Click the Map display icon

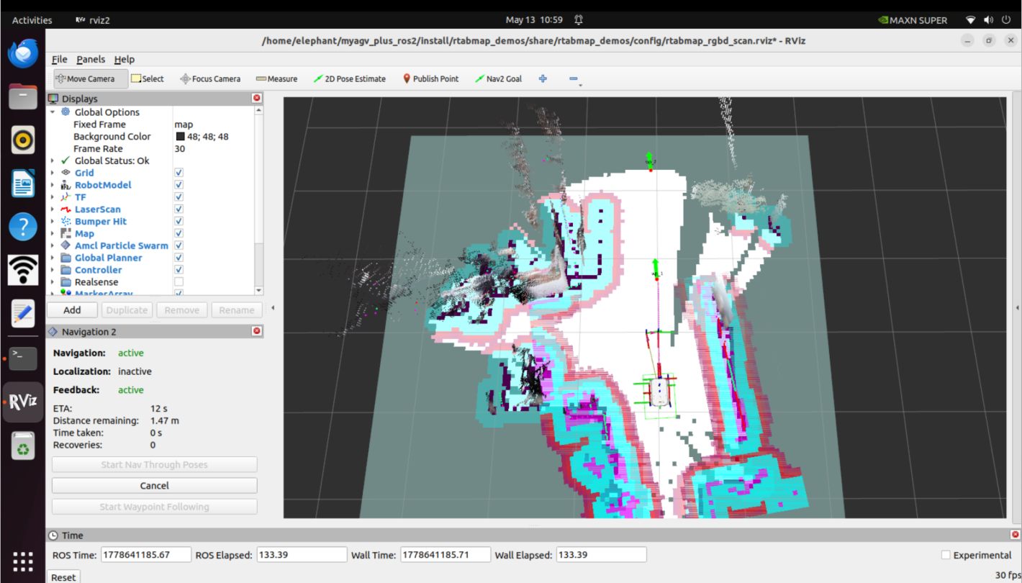click(66, 233)
